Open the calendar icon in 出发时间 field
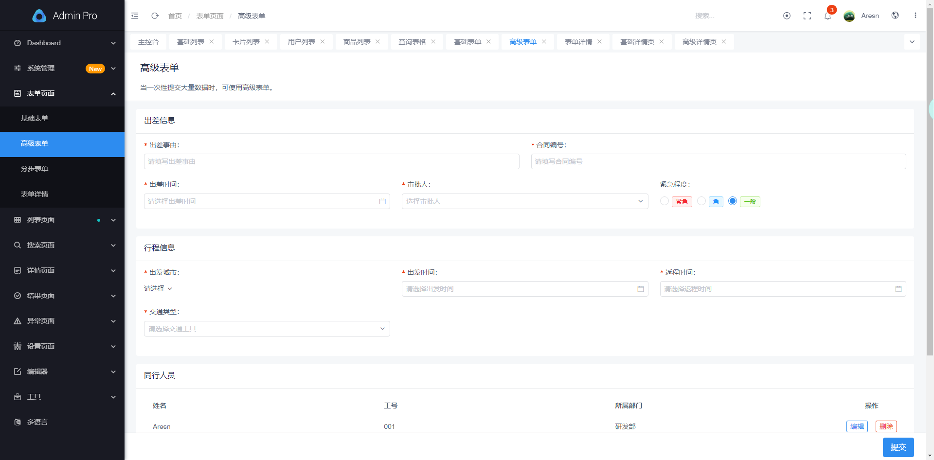The image size is (934, 460). click(640, 289)
